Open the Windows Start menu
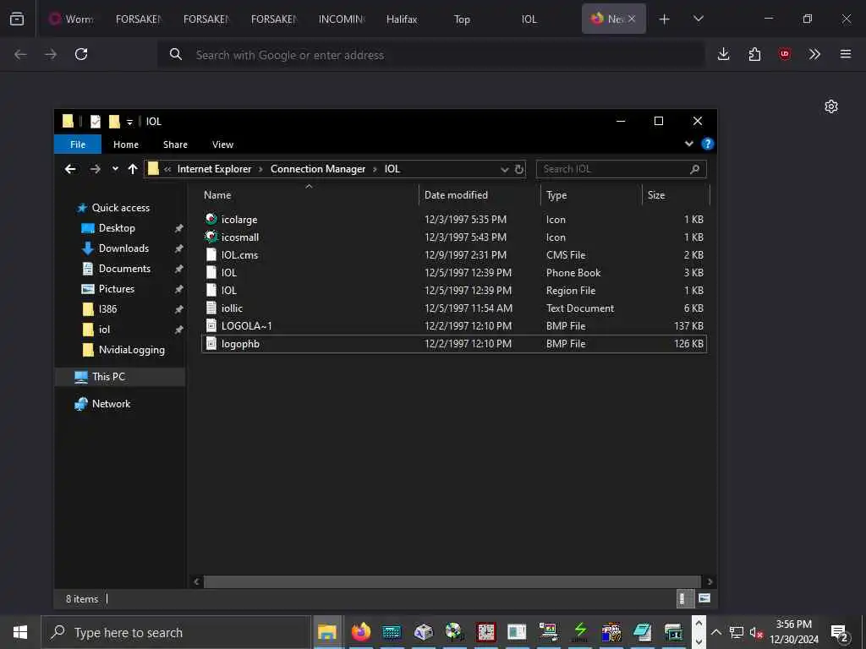This screenshot has width=866, height=649. tap(20, 632)
